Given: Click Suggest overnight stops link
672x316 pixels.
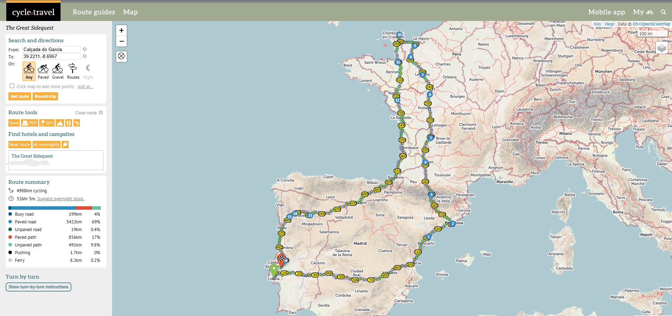Looking at the screenshot, I should point(61,199).
